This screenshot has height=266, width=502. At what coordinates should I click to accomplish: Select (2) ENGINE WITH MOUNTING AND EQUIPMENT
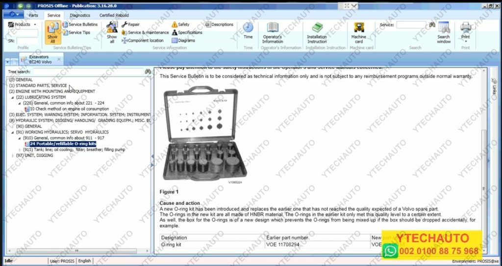52,91
